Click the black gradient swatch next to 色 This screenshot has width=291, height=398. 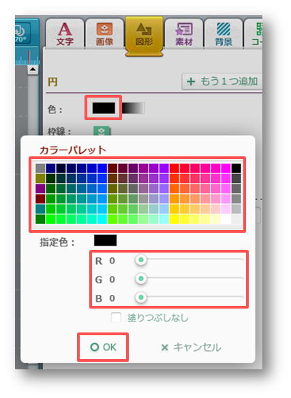(x=134, y=108)
